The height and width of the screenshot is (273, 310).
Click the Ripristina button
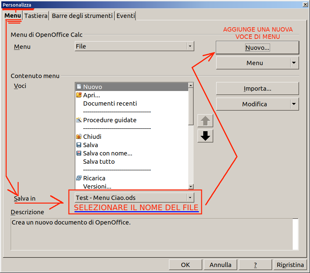pos(290,265)
